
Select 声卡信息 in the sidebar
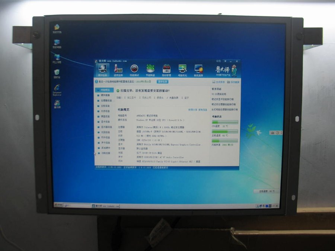(104, 142)
